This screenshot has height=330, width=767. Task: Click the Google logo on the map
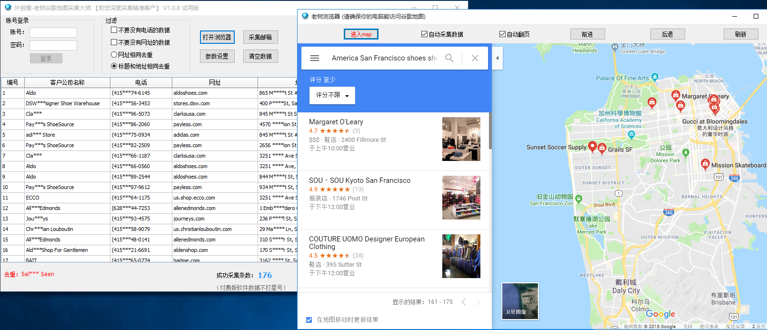(x=660, y=314)
